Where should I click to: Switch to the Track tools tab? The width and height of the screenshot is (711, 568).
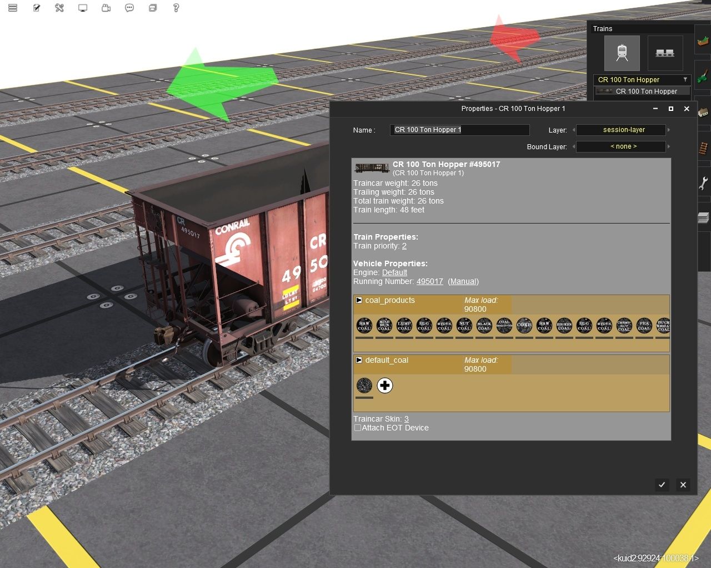(703, 148)
